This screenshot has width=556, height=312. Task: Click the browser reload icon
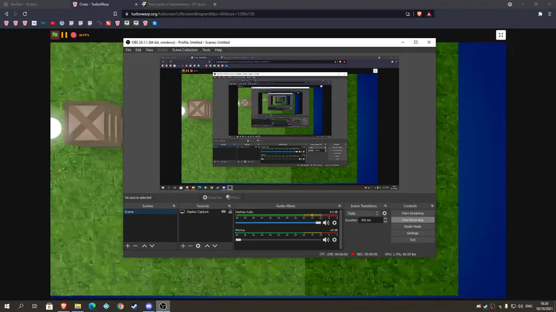(25, 14)
